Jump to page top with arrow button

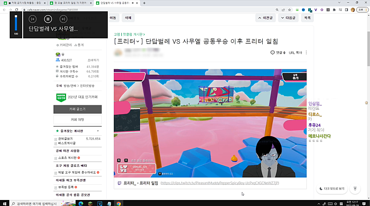(355, 189)
